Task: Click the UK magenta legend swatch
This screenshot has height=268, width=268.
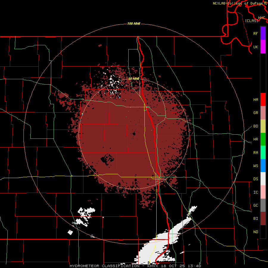Action: [x=263, y=47]
